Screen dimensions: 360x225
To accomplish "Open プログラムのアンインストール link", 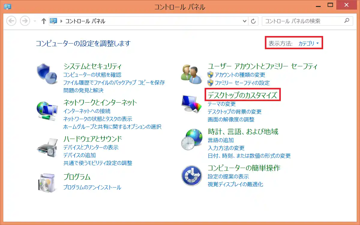I will click(x=92, y=187).
